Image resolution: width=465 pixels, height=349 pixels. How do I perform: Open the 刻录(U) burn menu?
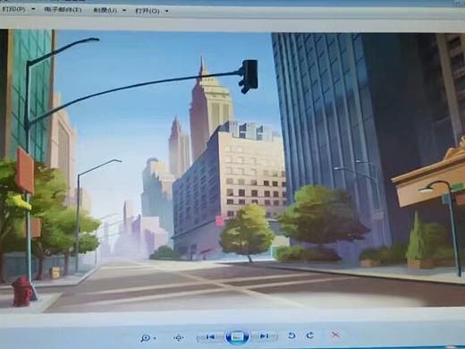pyautogui.click(x=105, y=10)
